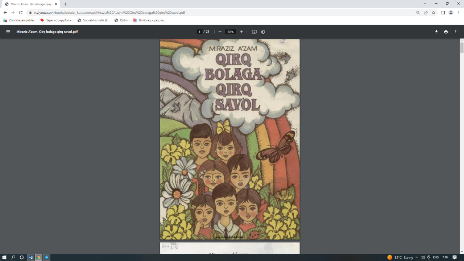Open a new browser tab

(65, 4)
